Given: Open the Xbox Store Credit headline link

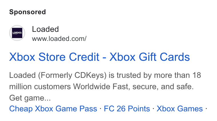Looking at the screenshot, I should pyautogui.click(x=99, y=57).
